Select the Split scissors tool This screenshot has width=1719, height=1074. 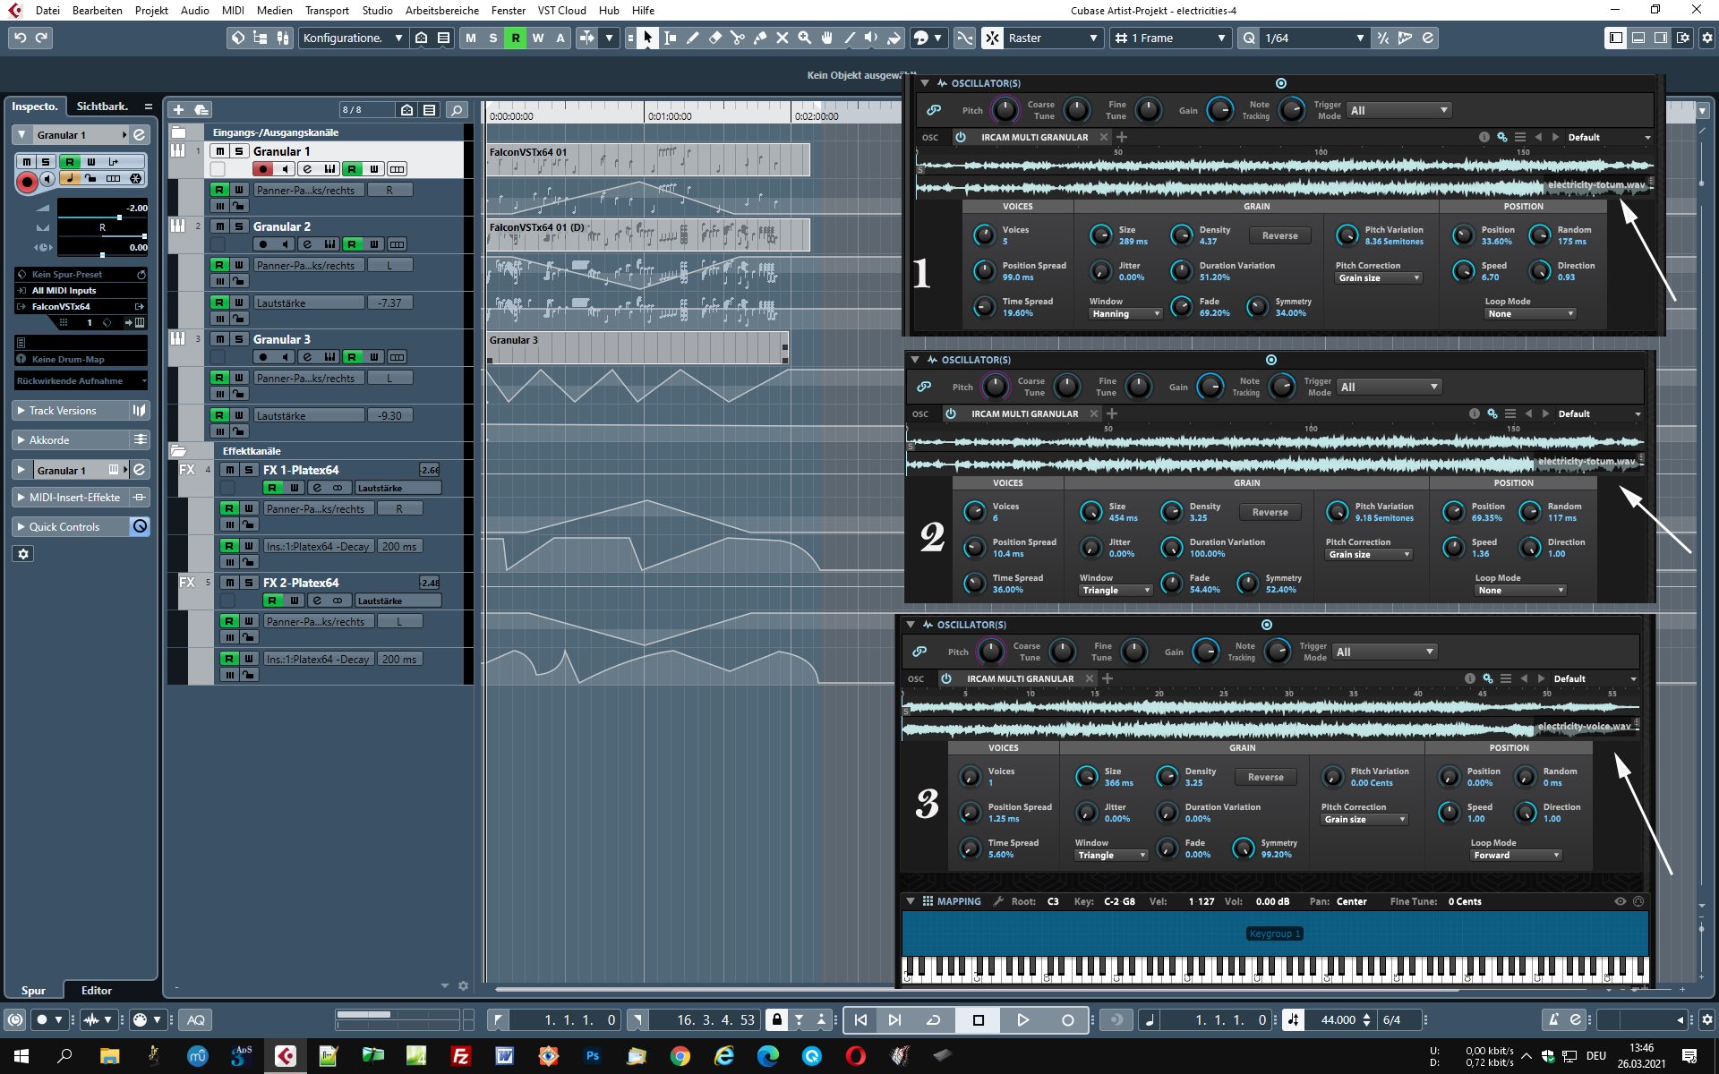(737, 38)
